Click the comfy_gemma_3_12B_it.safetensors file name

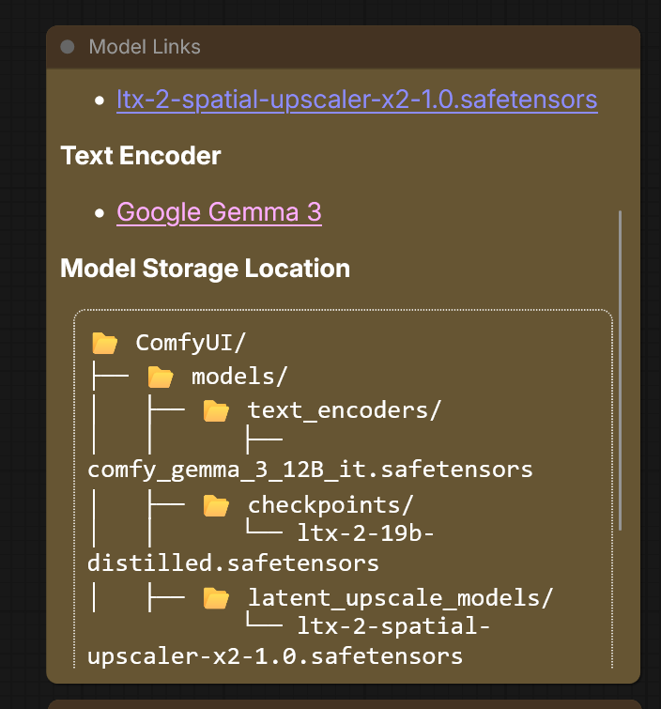tap(310, 469)
